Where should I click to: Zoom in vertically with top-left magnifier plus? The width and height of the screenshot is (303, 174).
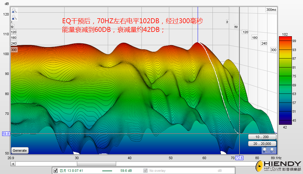pos(14,11)
